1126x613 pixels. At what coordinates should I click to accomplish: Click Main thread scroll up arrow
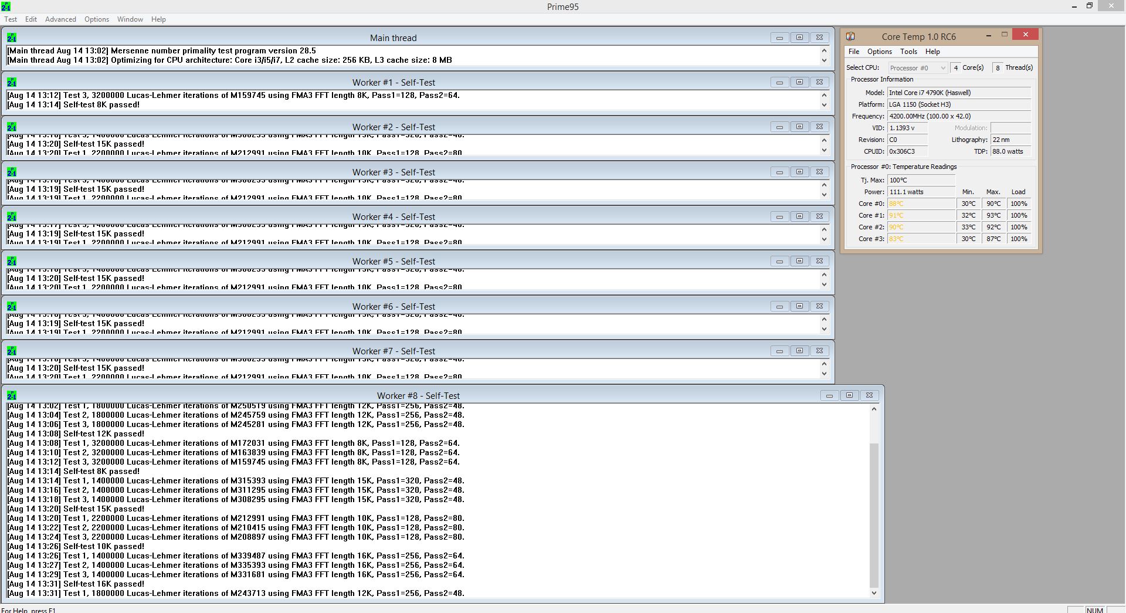pyautogui.click(x=824, y=51)
